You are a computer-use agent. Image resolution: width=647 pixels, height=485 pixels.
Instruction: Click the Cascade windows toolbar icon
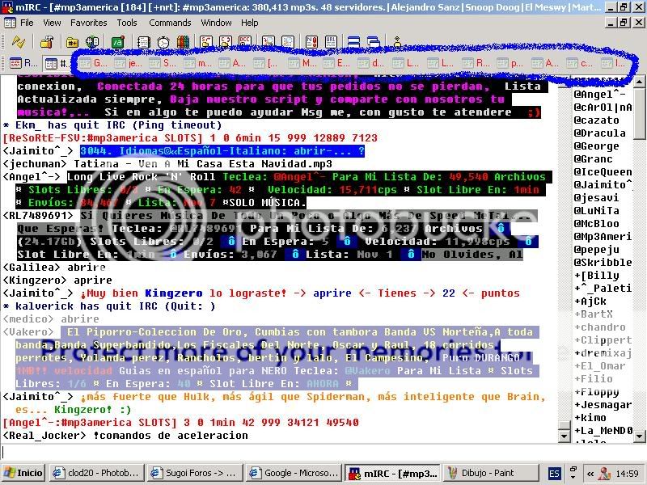pos(374,42)
